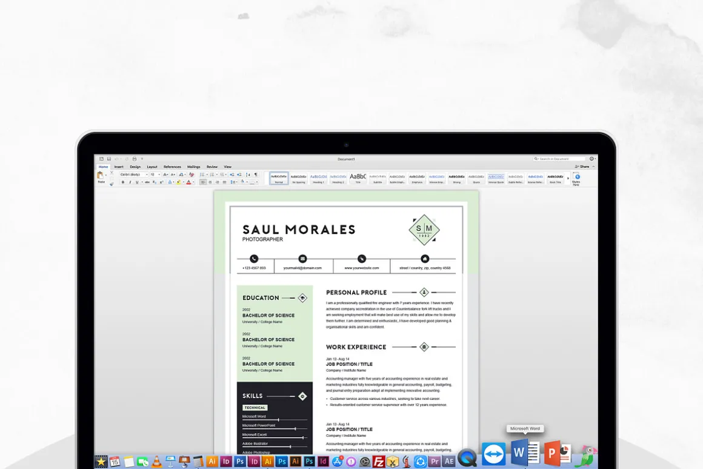Expand the styles gallery arrow
This screenshot has width=703, height=469.
pyautogui.click(x=568, y=179)
